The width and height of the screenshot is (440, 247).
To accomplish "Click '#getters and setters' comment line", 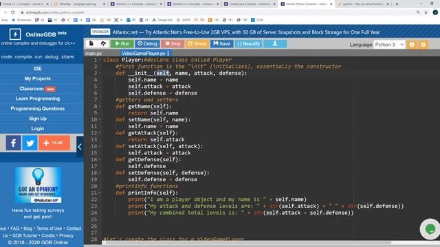I will tap(146, 99).
